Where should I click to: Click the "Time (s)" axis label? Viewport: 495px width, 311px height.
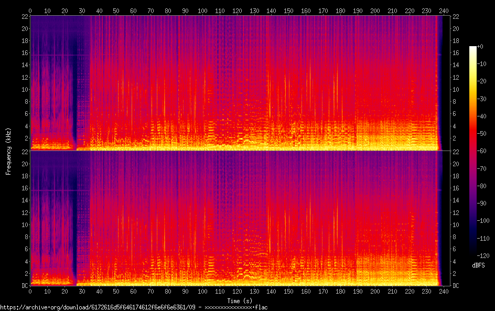coord(239,301)
